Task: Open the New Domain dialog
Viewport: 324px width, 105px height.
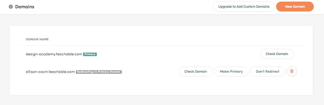Action: 295,7
